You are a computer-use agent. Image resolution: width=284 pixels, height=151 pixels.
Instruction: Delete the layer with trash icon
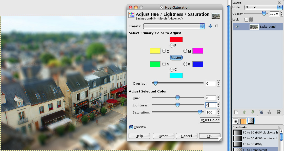point(279,112)
